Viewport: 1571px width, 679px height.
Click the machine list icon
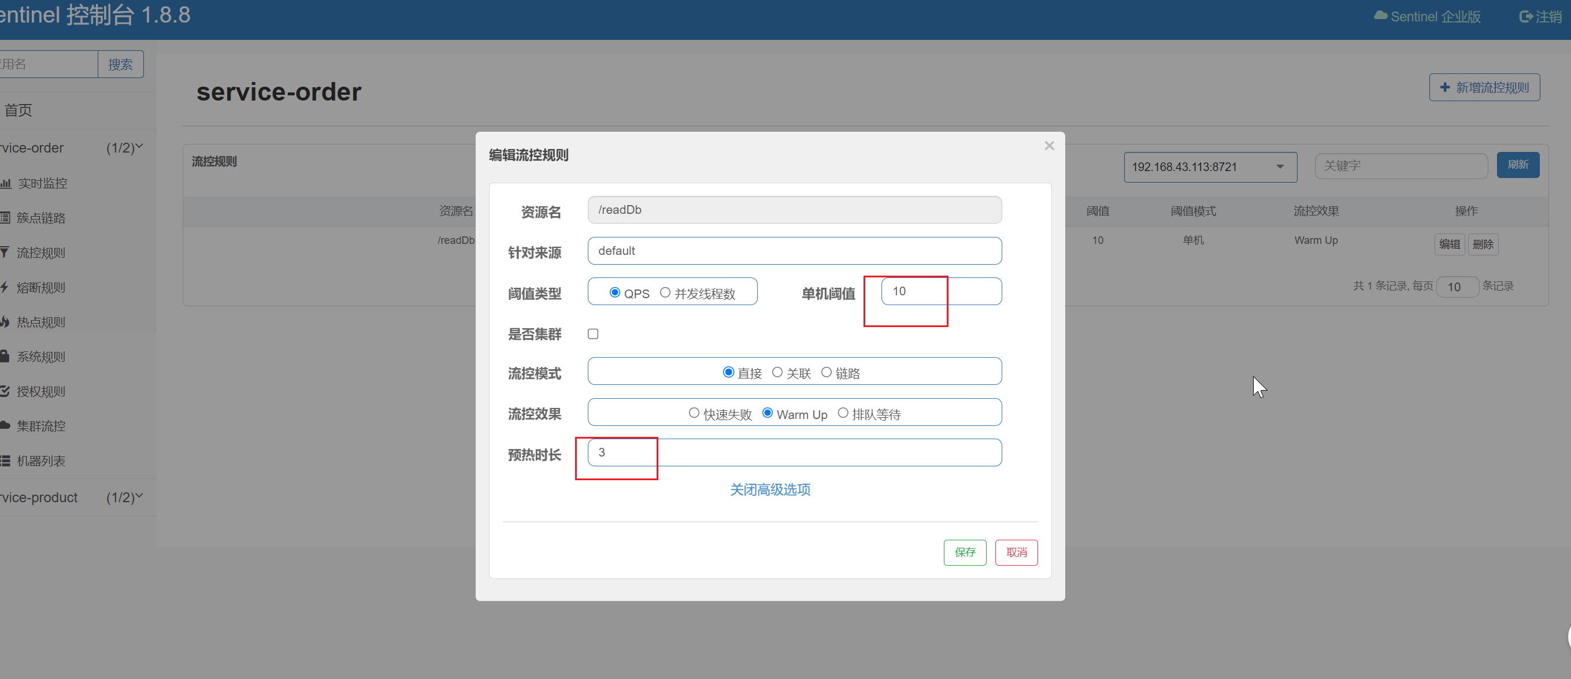click(x=5, y=461)
